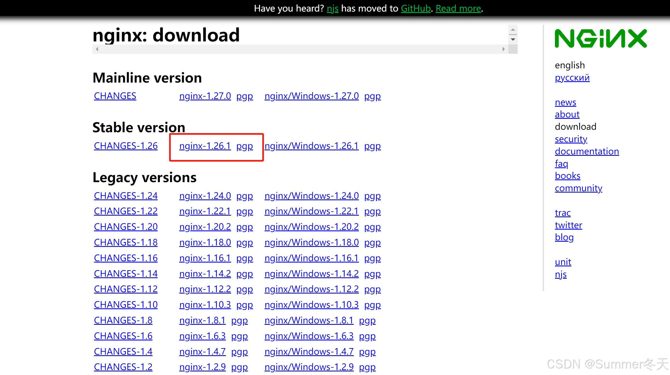Download nginx/Windows-1.26.1
This screenshot has height=375, width=670.
coord(312,146)
